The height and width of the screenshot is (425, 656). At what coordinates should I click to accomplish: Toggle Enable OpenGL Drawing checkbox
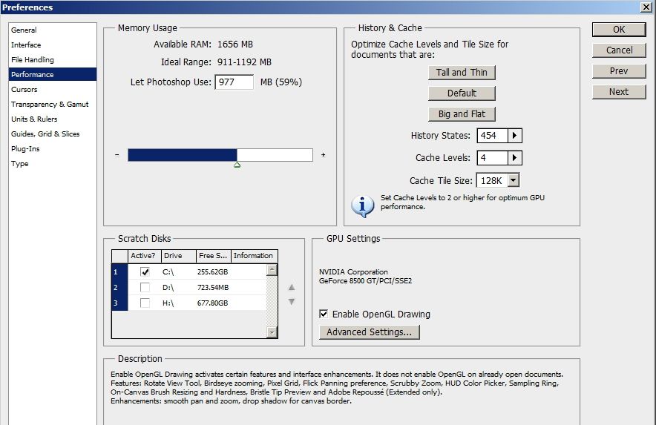click(324, 314)
